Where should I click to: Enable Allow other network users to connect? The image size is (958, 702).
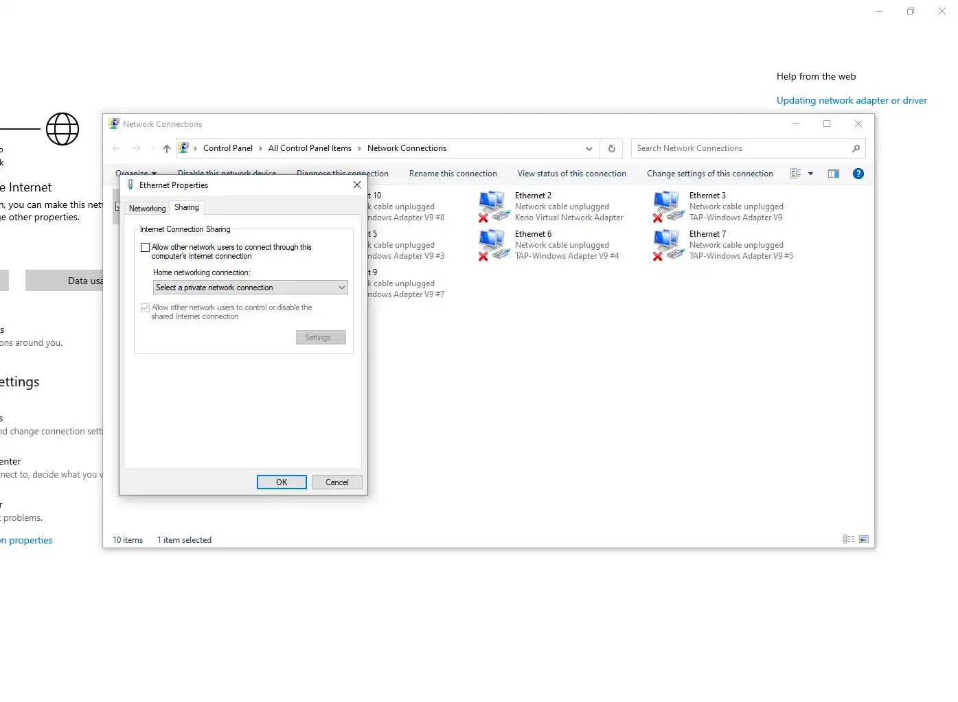coord(145,248)
